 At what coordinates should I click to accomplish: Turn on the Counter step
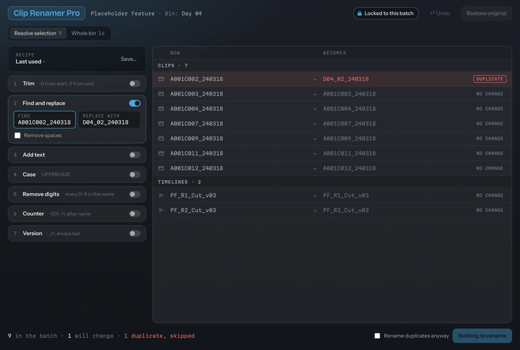click(135, 214)
